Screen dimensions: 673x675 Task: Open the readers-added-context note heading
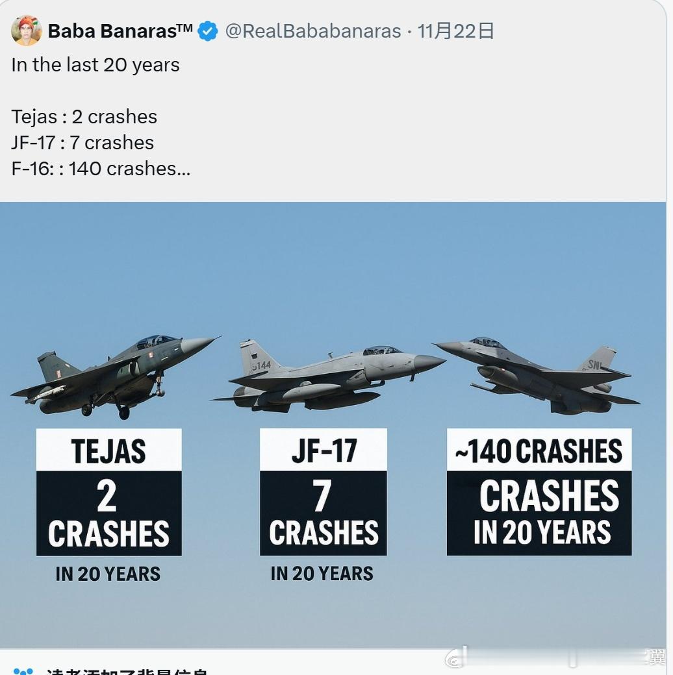tap(127, 672)
